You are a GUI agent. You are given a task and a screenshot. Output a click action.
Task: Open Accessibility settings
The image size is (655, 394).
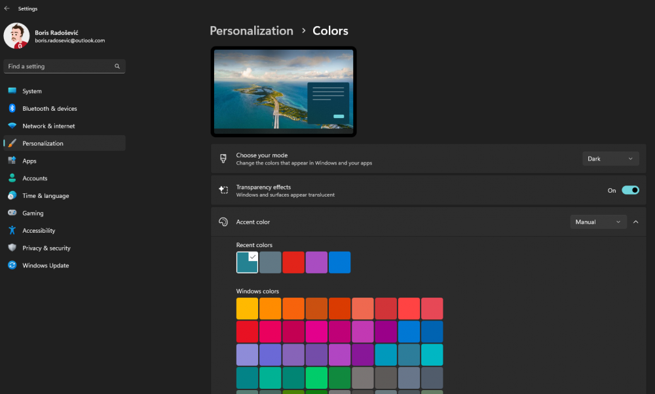click(x=64, y=231)
